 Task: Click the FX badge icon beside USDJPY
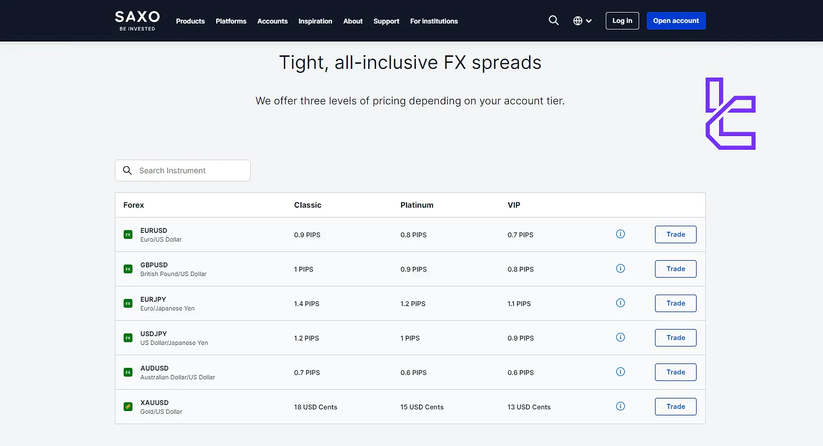[x=128, y=338]
